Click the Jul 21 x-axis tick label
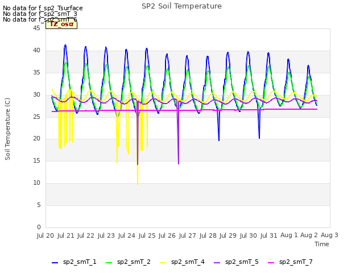 coord(66,235)
